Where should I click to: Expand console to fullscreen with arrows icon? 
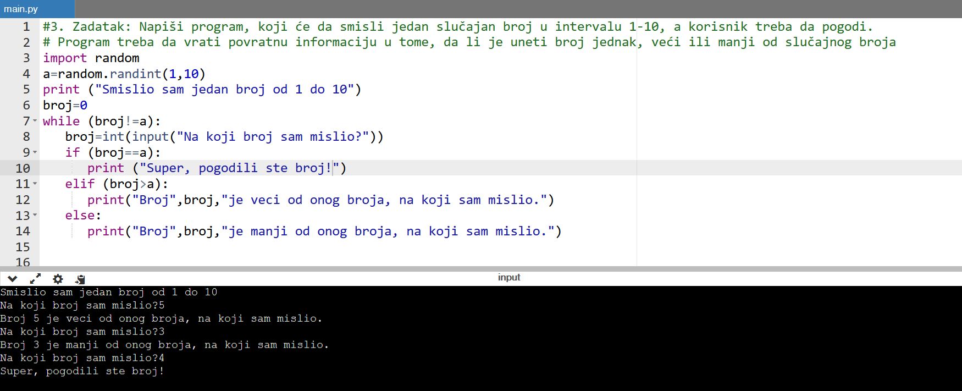point(35,279)
